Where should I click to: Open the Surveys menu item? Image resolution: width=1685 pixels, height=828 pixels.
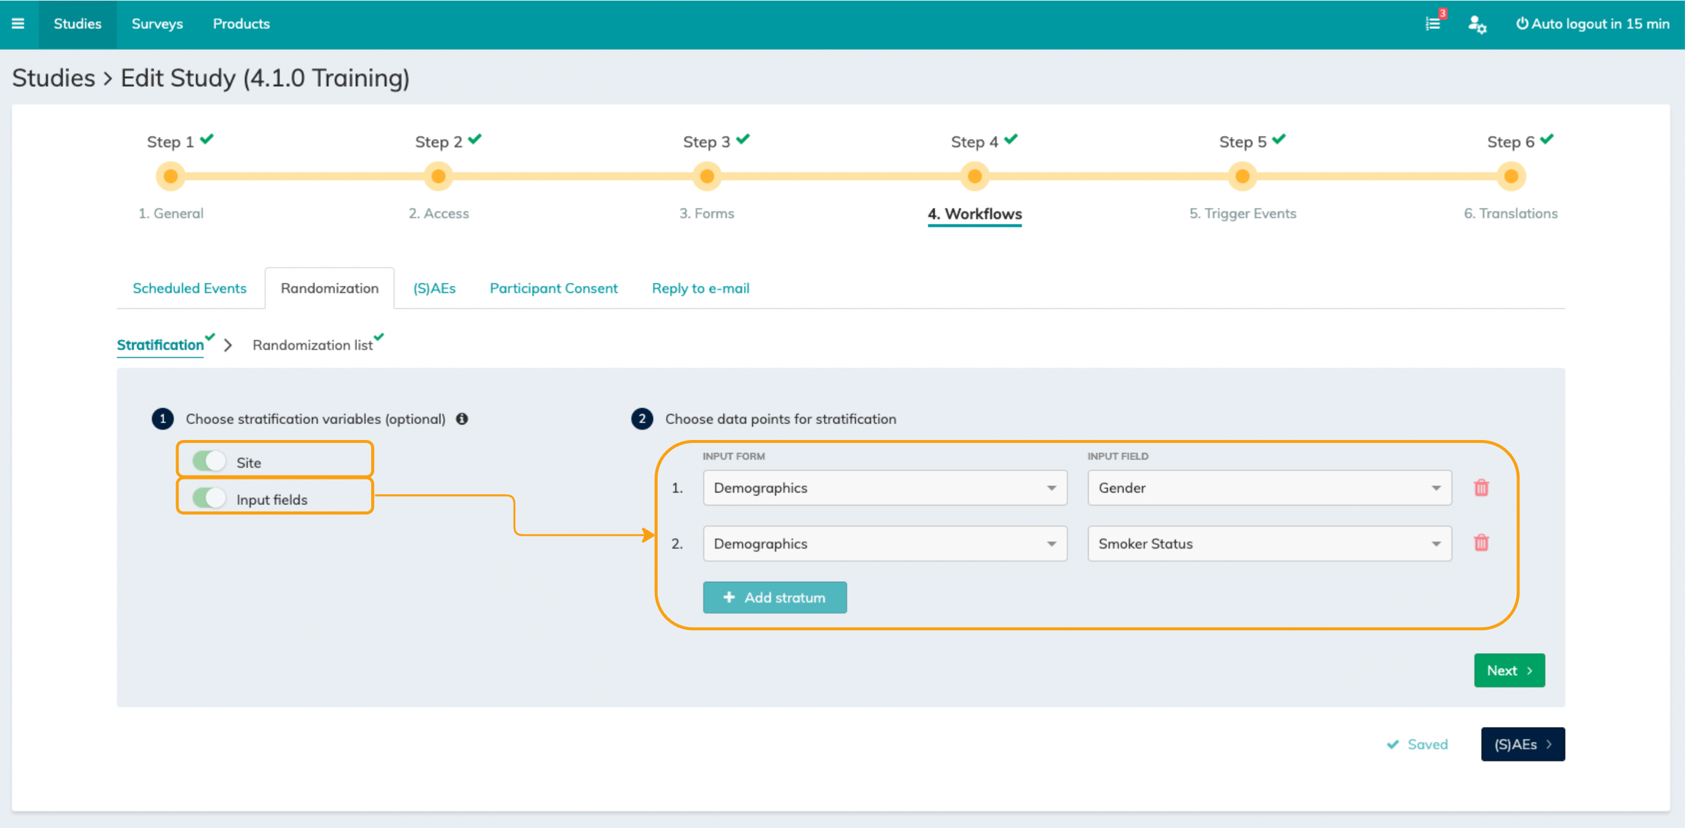point(157,24)
